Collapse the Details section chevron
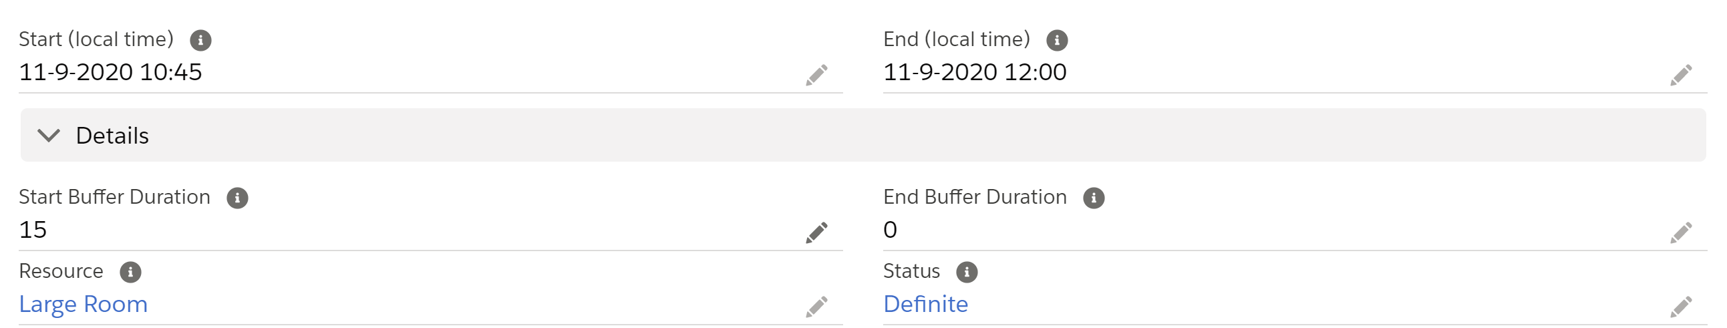 click(x=49, y=136)
